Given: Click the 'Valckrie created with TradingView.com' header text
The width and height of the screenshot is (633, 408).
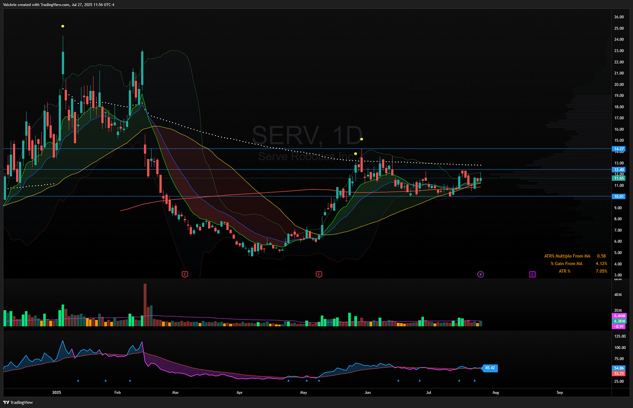Looking at the screenshot, I should click(36, 4).
